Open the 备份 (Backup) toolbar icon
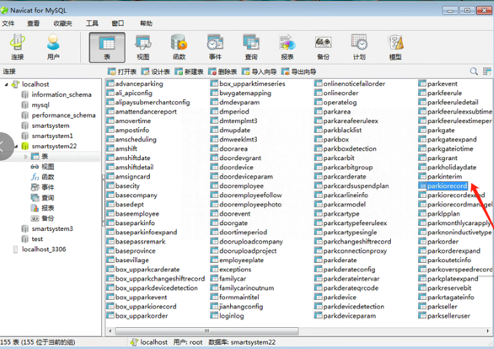494x349 pixels. pos(323,47)
